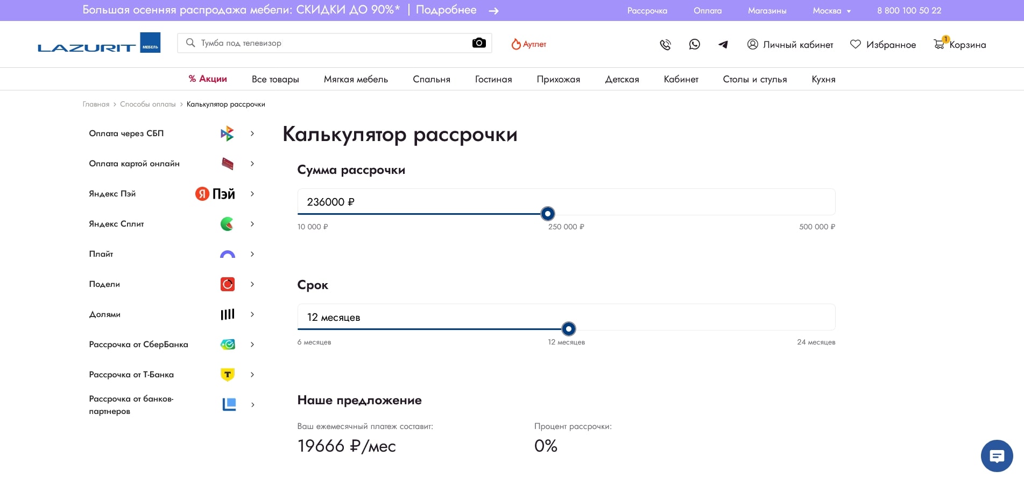This screenshot has height=499, width=1024.
Task: Go to Способы оплаты via breadcrumb
Action: [x=148, y=104]
